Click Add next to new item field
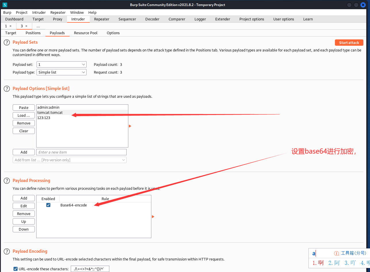 click(24, 152)
